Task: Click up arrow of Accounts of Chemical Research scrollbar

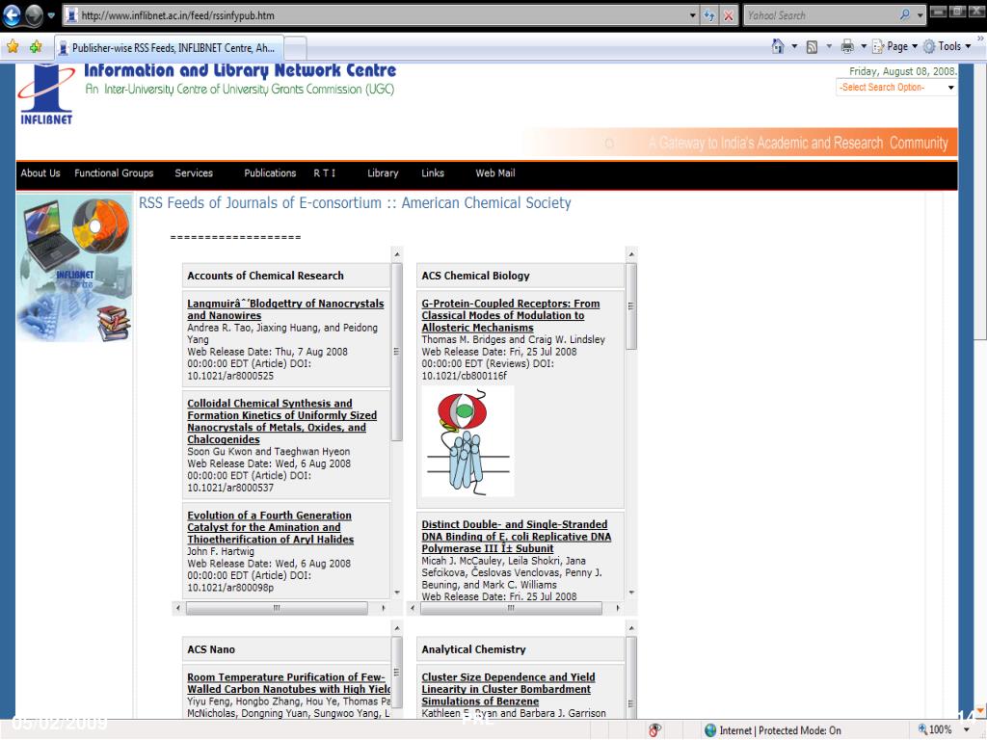Action: coord(397,254)
